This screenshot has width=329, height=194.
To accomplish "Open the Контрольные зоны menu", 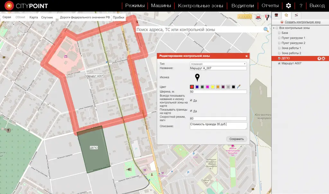I will click(200, 6).
